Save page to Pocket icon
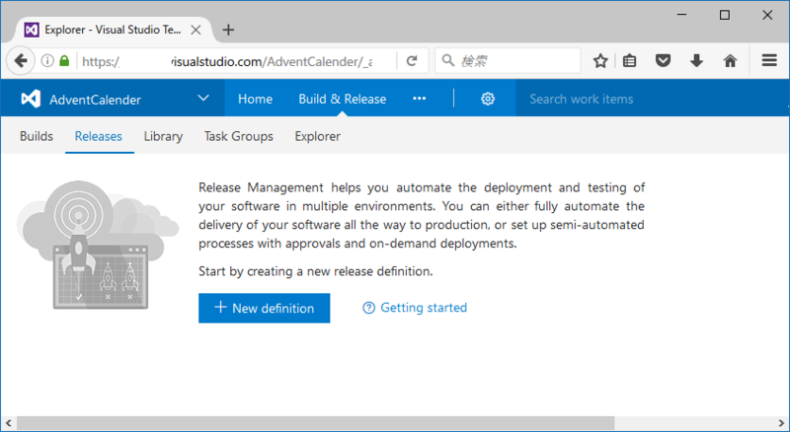The width and height of the screenshot is (790, 432). click(x=663, y=61)
